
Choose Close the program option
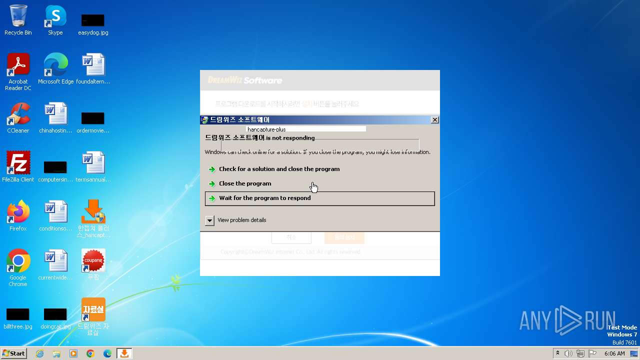coord(320,183)
